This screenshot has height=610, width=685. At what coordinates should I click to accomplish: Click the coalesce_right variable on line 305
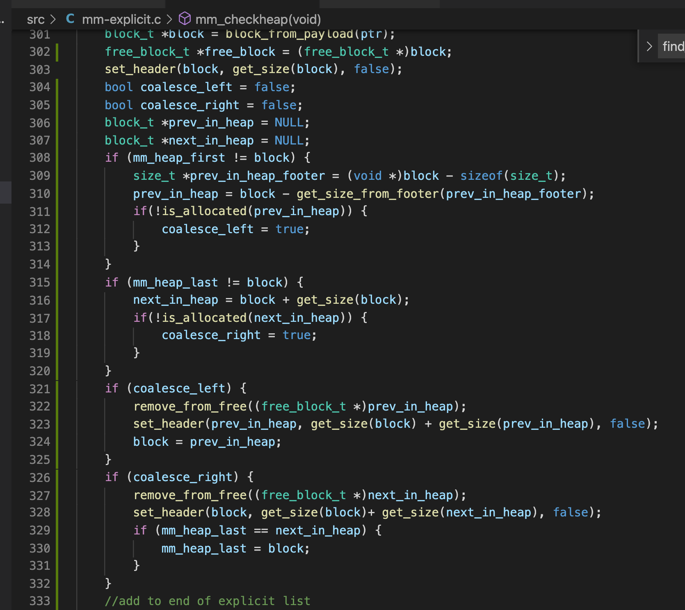tap(190, 105)
